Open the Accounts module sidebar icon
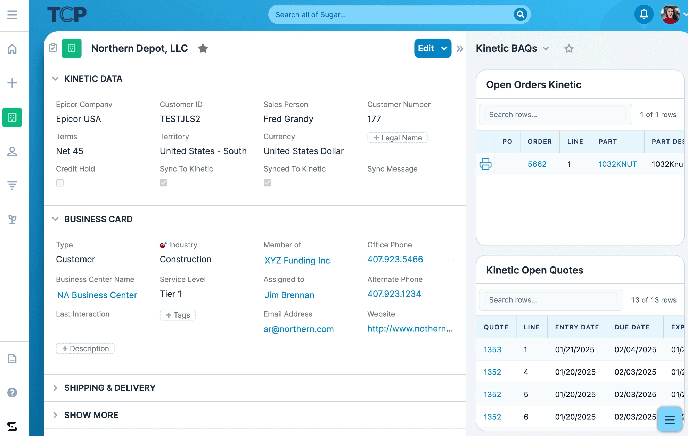The image size is (688, 436). [12, 117]
